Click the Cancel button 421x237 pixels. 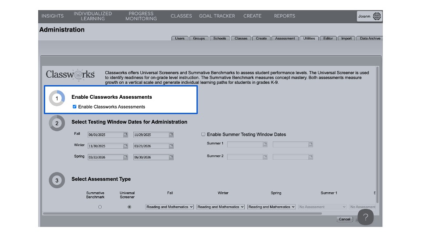[345, 219]
